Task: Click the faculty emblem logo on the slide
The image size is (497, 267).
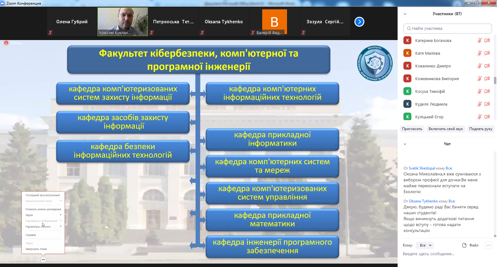Action: [x=375, y=63]
